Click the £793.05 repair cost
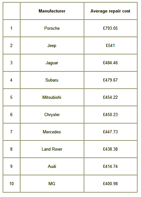This screenshot has height=197, width=141. 110,28
